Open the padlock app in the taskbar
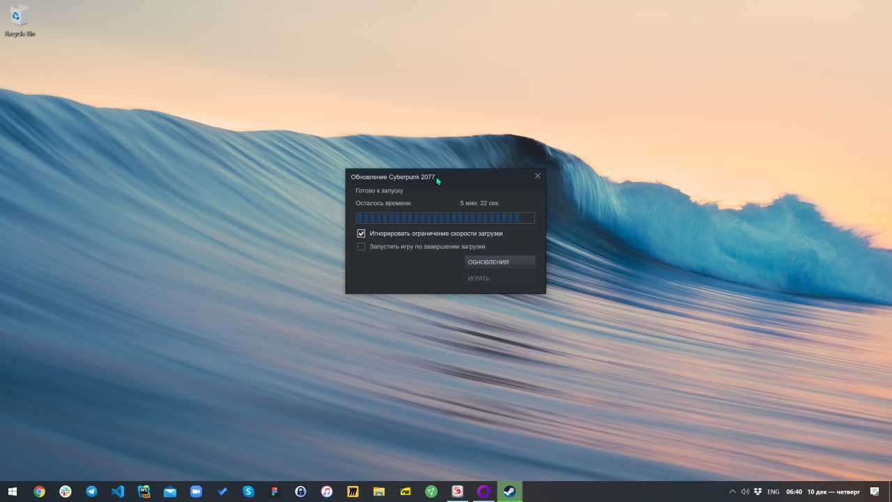The height and width of the screenshot is (502, 892). pos(300,492)
